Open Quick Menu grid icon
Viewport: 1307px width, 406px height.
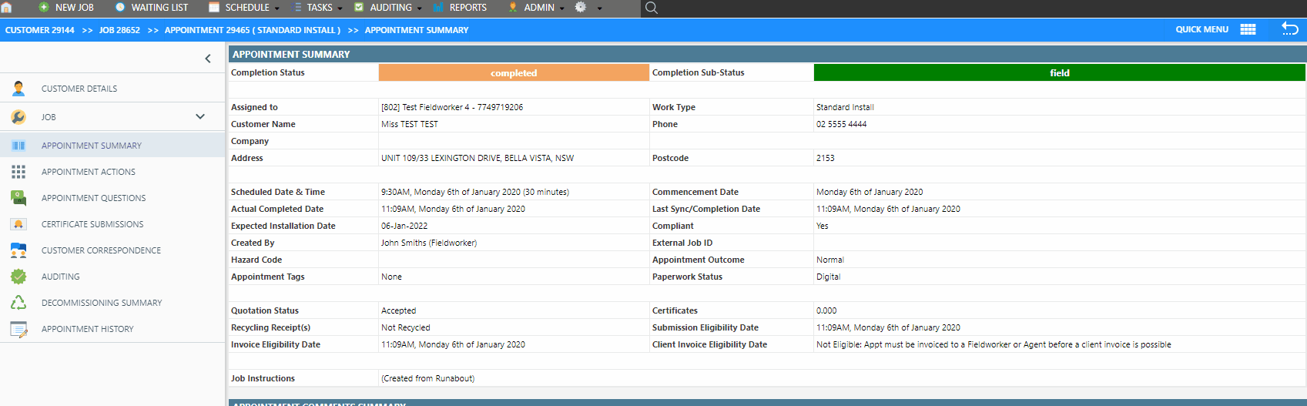(1248, 29)
